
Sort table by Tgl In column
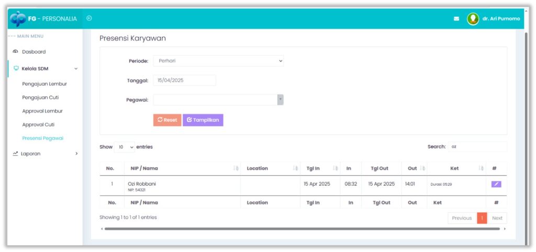coord(335,168)
